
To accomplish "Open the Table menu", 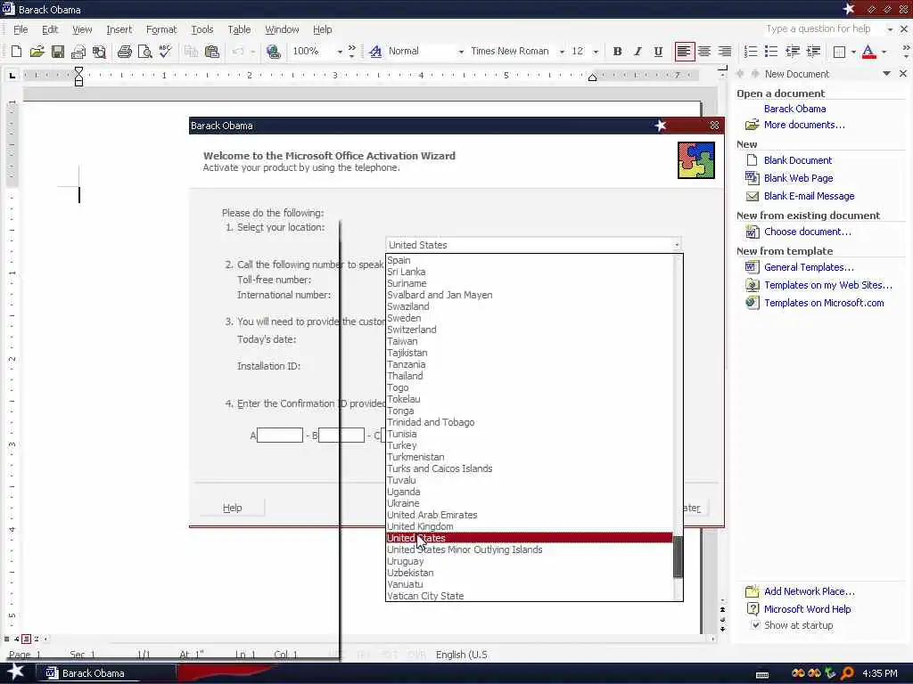I will coord(239,29).
